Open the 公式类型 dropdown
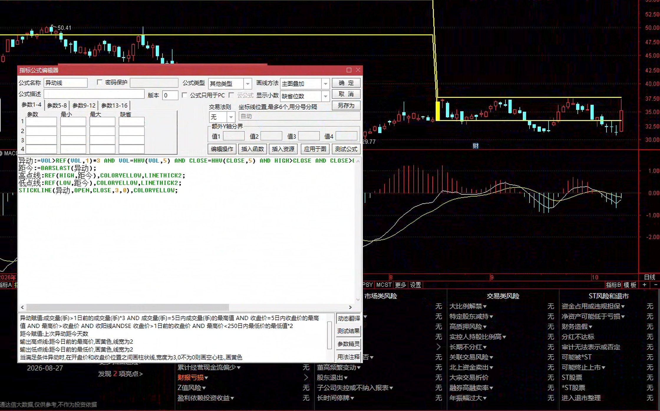Image resolution: width=660 pixels, height=411 pixels. click(x=247, y=84)
